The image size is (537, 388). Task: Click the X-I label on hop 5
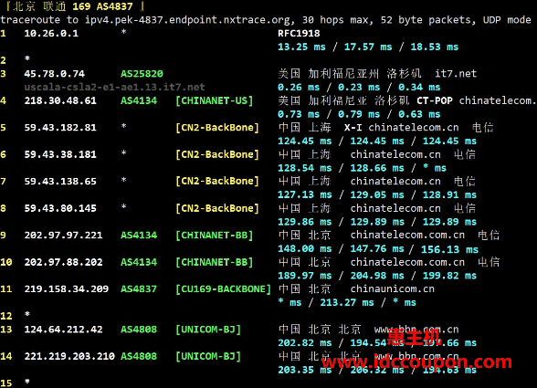click(x=353, y=128)
